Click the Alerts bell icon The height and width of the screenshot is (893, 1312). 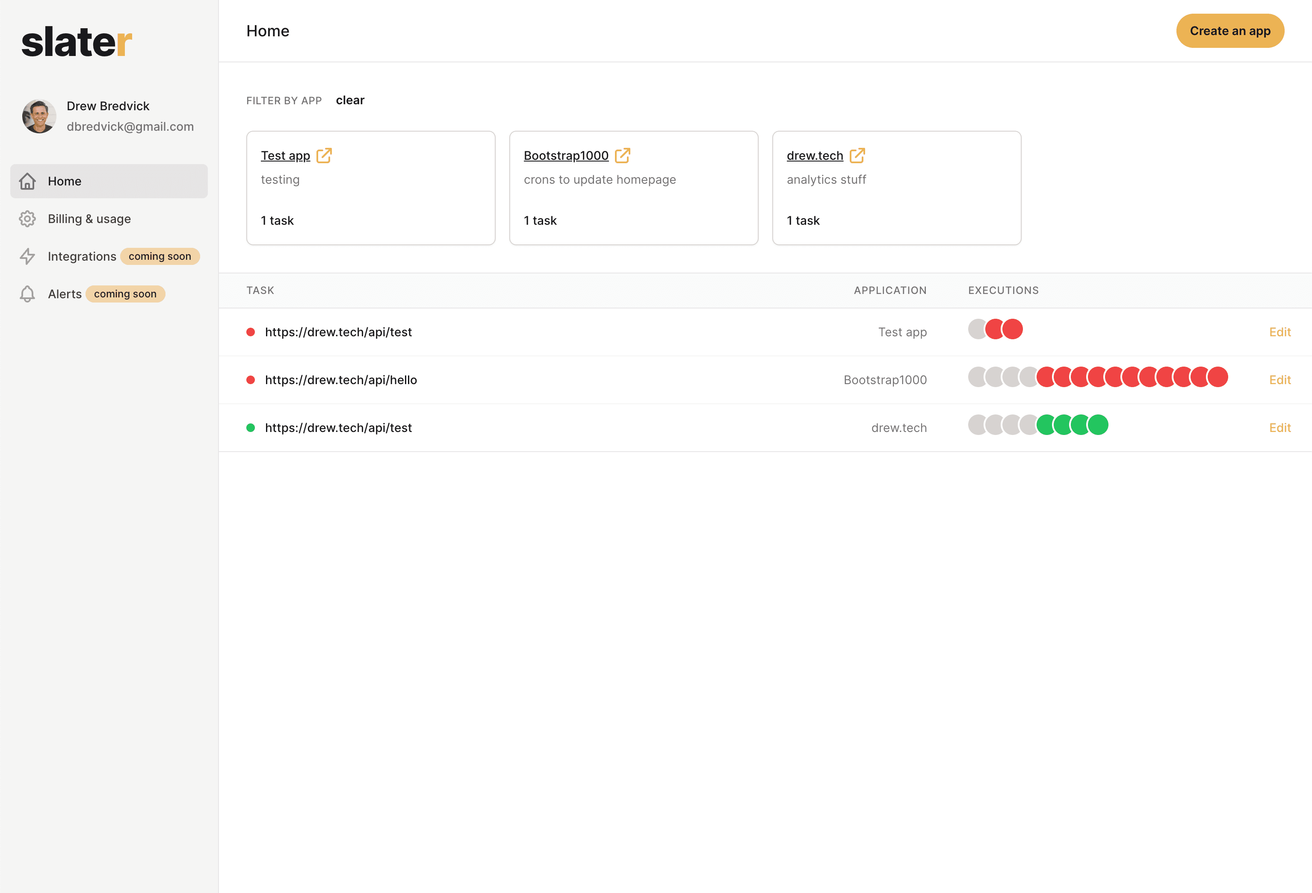tap(27, 294)
